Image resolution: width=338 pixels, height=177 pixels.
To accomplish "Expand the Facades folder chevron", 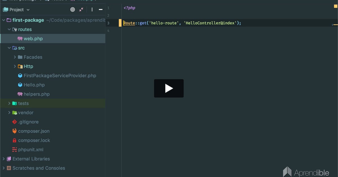I will 15,57.
